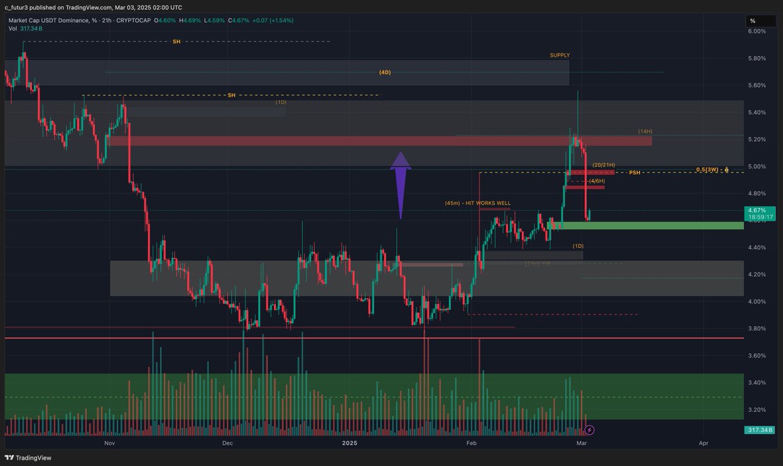This screenshot has height=466, width=783.
Task: Click the 317.34 B volume tag on the axis
Action: tap(759, 430)
